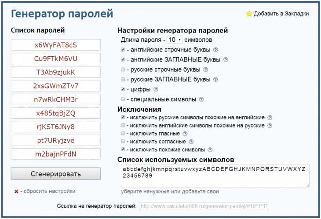
Task: Uncheck английские строчные буквы checkbox
Action: (123, 50)
